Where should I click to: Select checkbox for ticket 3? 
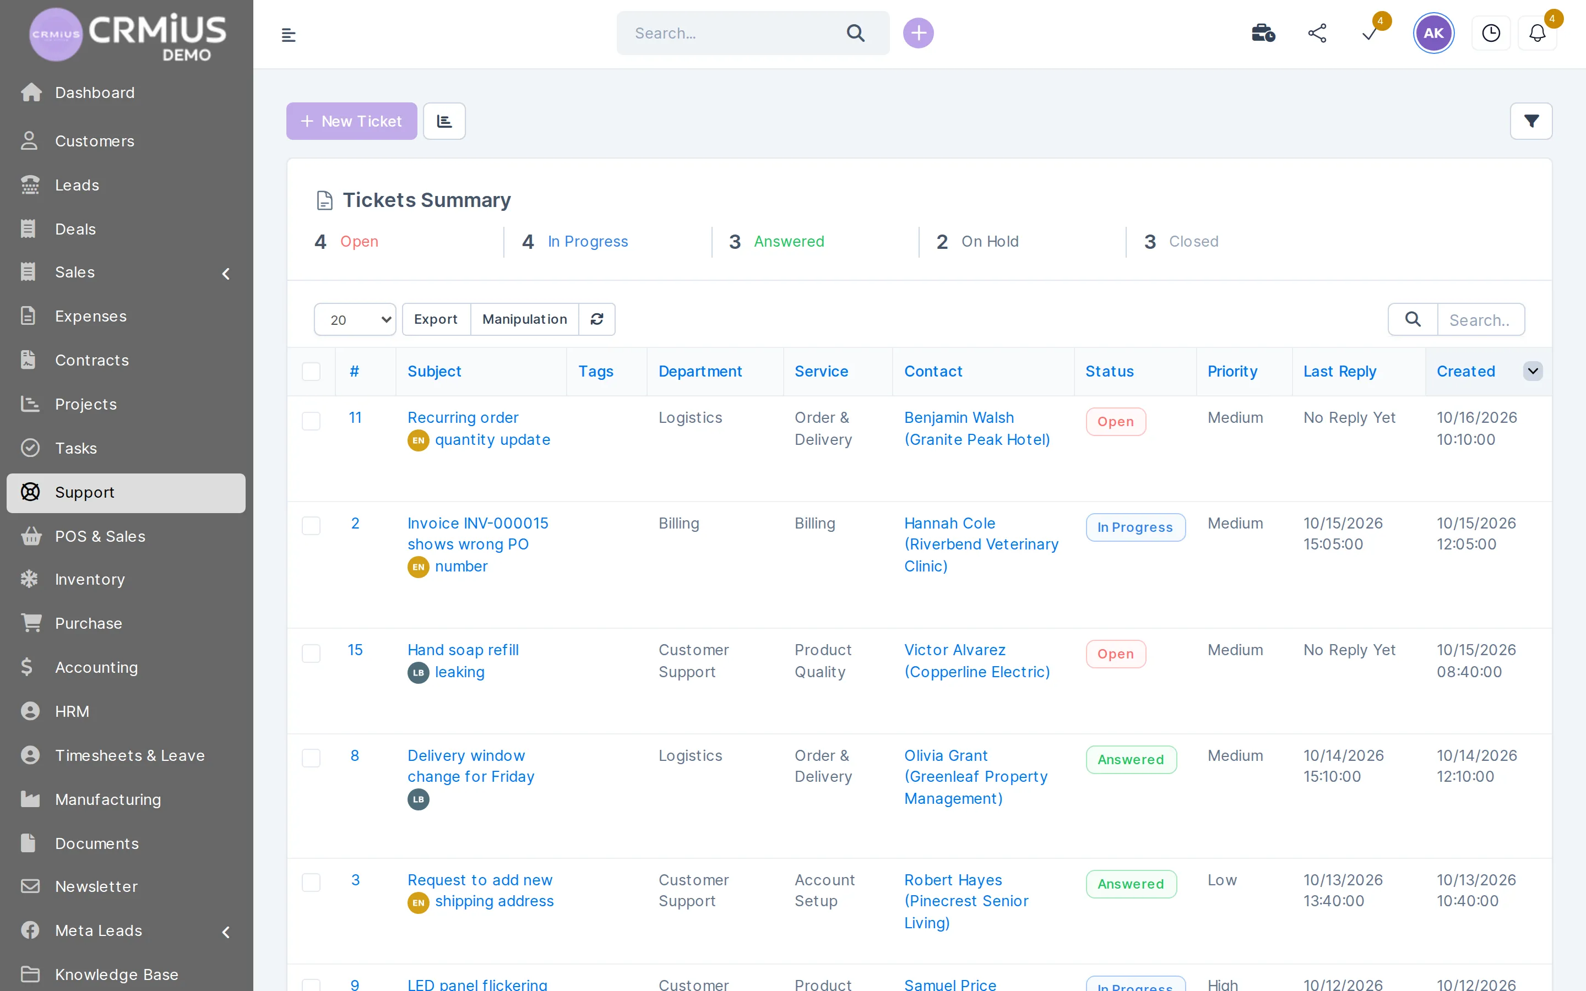311,882
